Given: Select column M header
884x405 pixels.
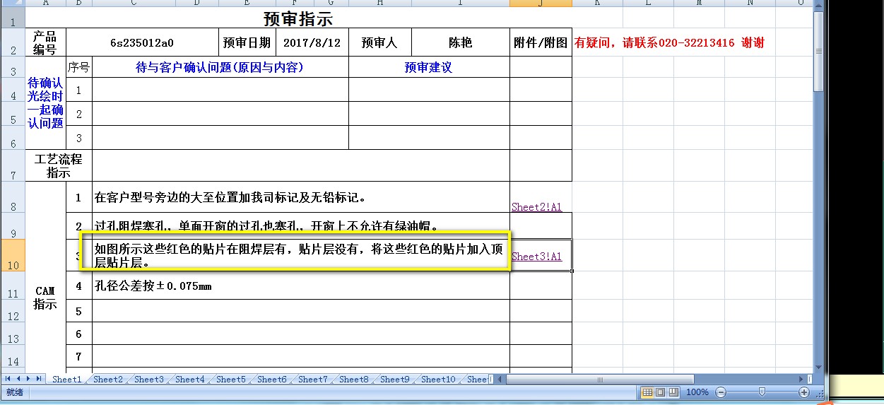Looking at the screenshot, I should (x=699, y=3).
